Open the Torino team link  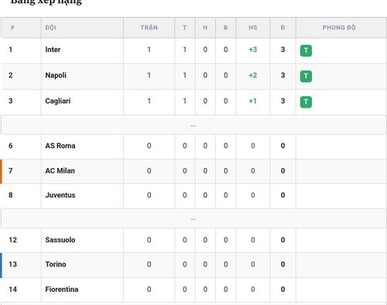(56, 265)
